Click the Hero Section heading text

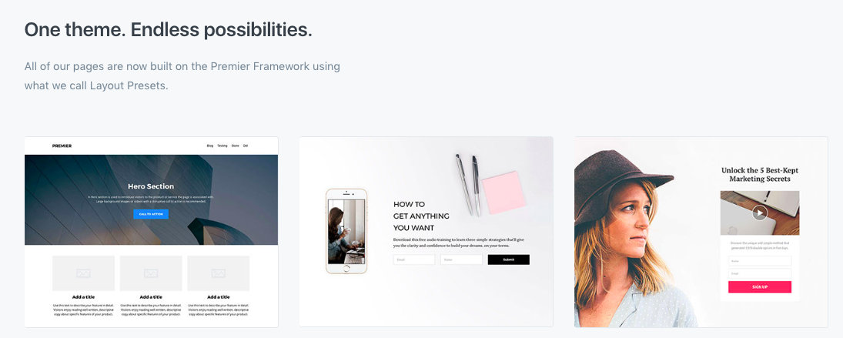coord(151,186)
